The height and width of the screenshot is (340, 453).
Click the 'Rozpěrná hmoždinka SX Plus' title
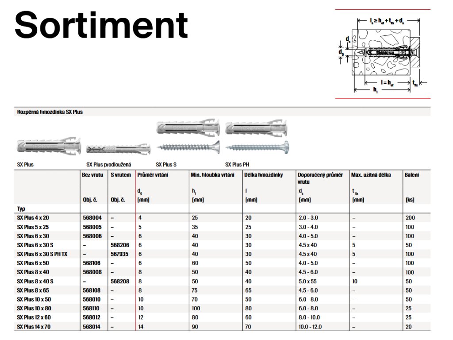[x=50, y=112]
